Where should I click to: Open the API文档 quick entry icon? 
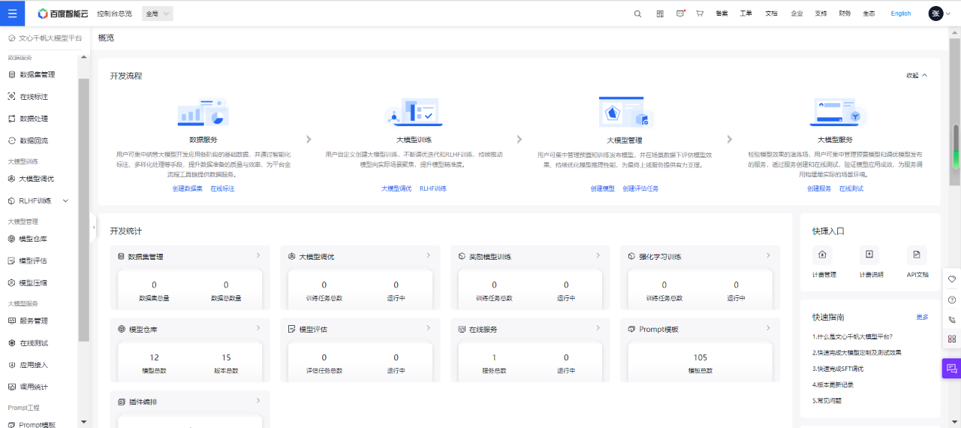tap(917, 254)
